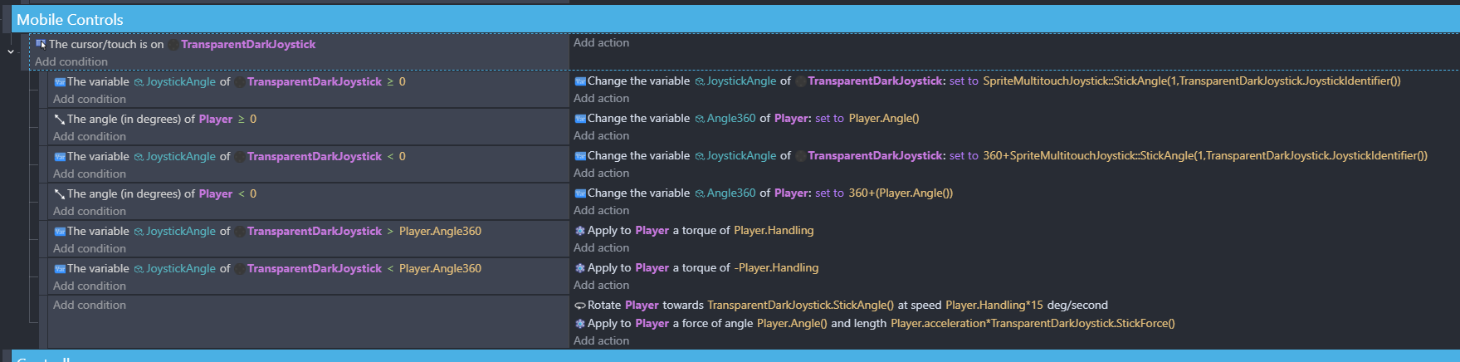Click variable icon of 'JoystickAngle < 0' condition
Screen dimensions: 1460x362
tap(60, 157)
